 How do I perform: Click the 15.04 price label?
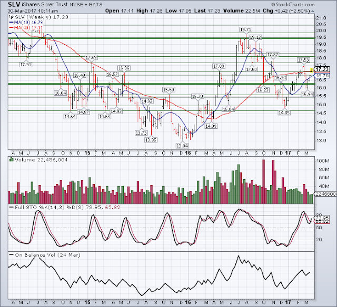229,109
